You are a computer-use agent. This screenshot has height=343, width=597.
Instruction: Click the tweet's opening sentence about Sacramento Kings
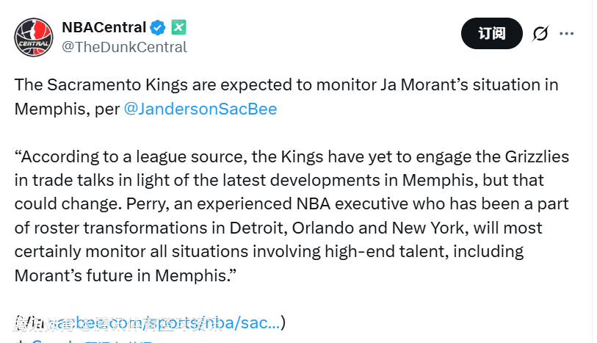[286, 84]
